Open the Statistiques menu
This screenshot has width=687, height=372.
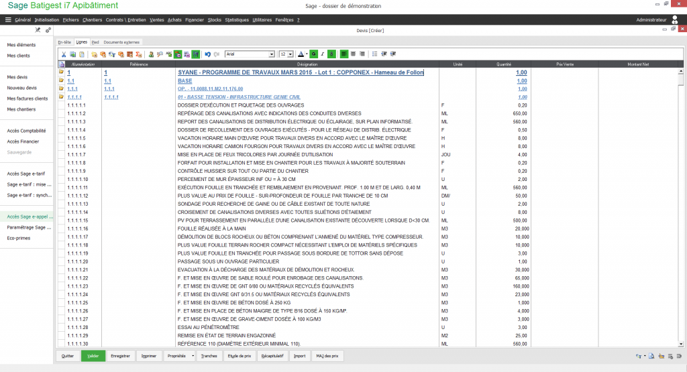tap(237, 19)
